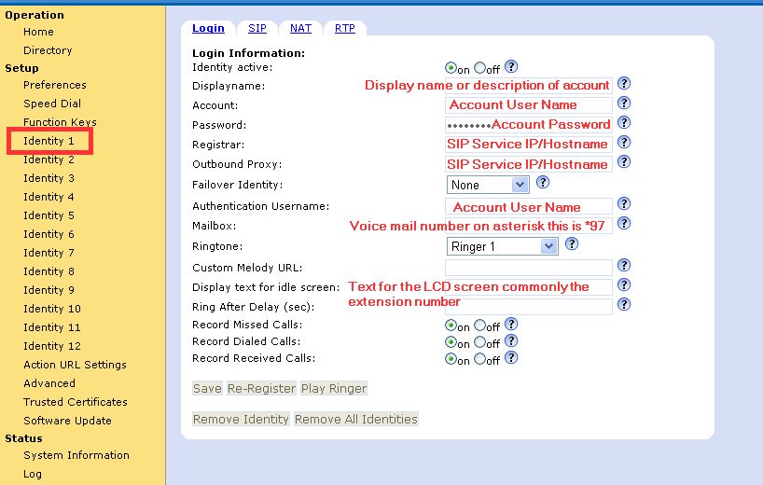763x485 pixels.
Task: Go to Home in sidebar
Action: coord(38,32)
